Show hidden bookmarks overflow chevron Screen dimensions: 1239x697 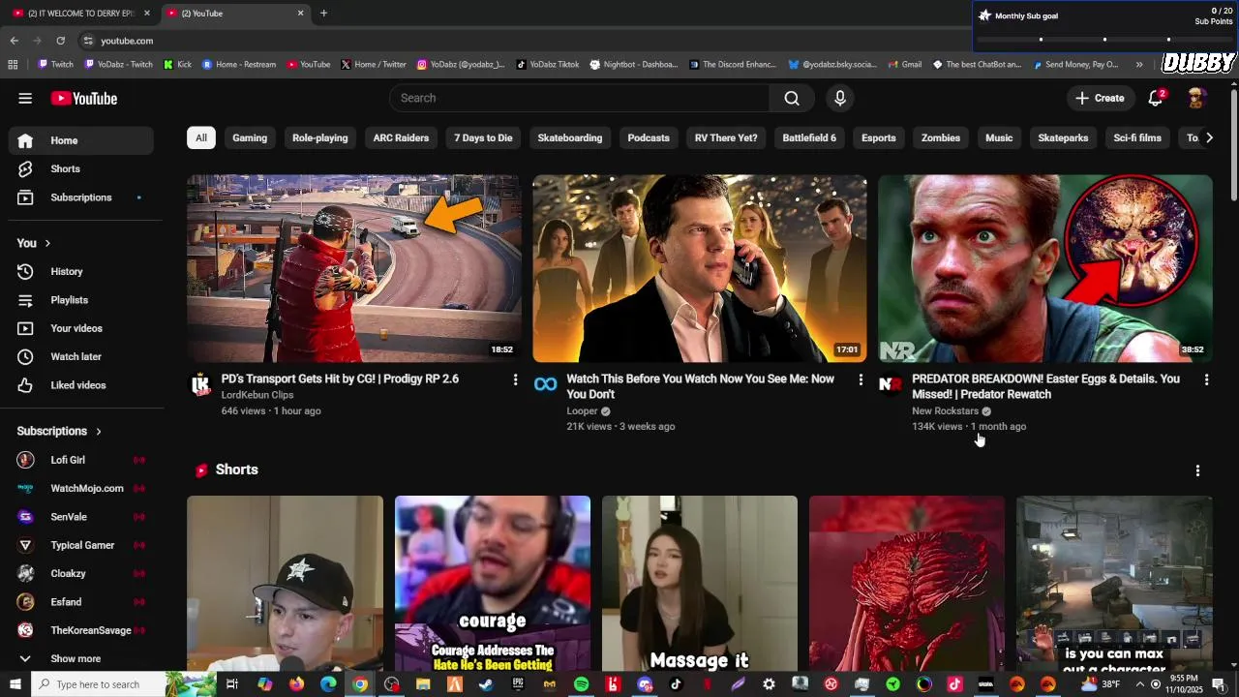coord(1139,65)
